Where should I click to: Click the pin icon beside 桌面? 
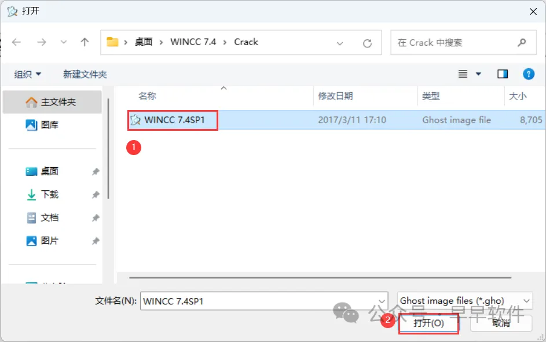[x=96, y=171]
